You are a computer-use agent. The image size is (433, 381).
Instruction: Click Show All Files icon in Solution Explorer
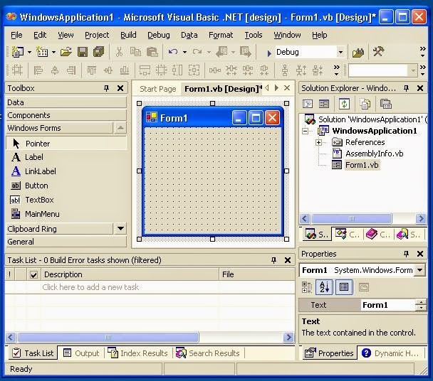point(365,104)
